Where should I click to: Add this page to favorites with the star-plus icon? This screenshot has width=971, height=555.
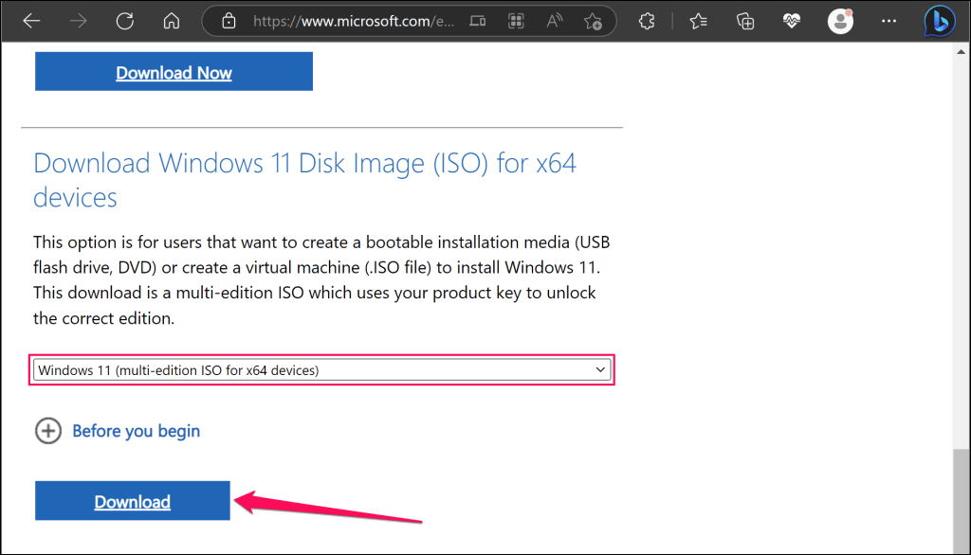(593, 21)
